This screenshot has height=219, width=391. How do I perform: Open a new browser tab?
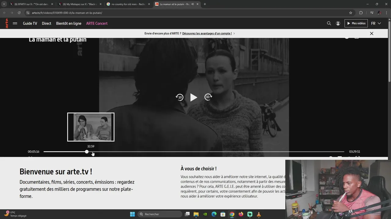point(205,4)
